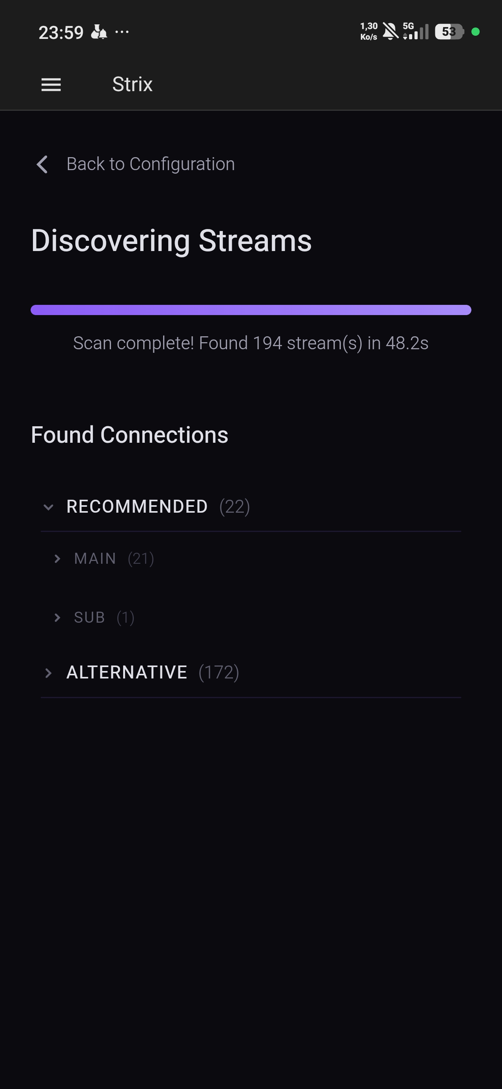This screenshot has height=1089, width=502.
Task: Tap the back arrow chevron icon
Action: click(x=42, y=165)
